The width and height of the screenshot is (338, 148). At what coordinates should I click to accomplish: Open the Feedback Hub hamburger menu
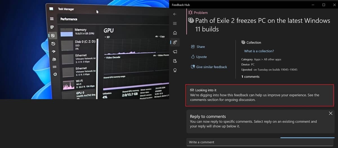coord(175,23)
